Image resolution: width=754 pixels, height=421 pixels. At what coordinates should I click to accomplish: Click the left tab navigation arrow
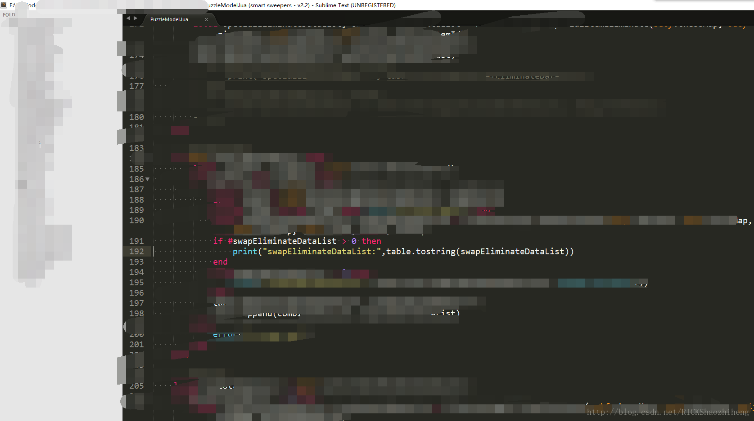point(128,18)
